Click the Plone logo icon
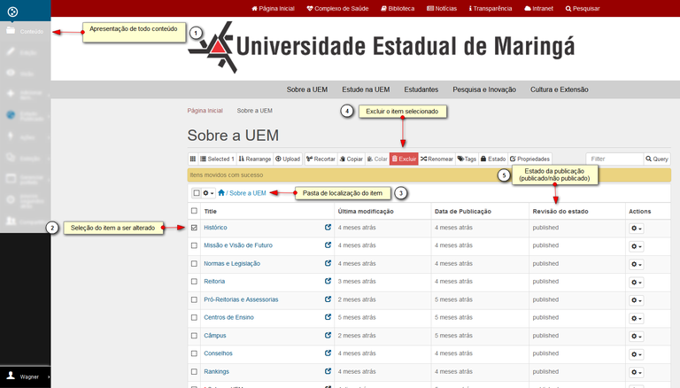This screenshot has height=388, width=680. 12,11
